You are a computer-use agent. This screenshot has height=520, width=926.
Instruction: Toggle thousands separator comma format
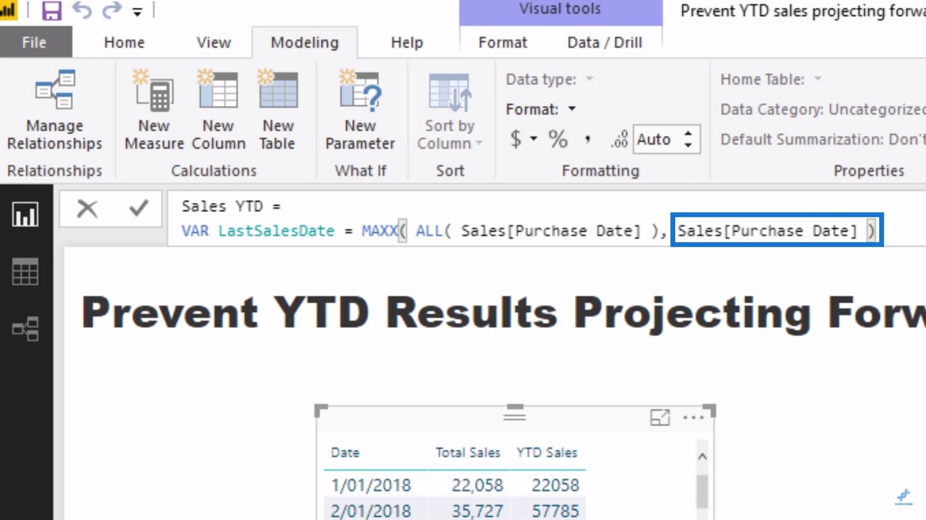(x=588, y=139)
